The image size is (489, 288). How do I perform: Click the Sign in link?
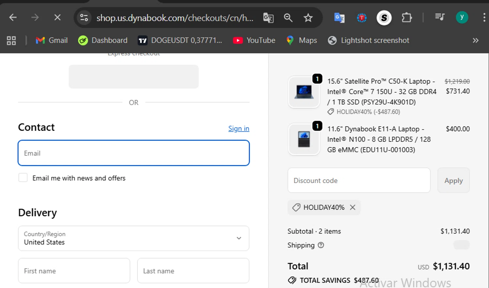pyautogui.click(x=239, y=129)
